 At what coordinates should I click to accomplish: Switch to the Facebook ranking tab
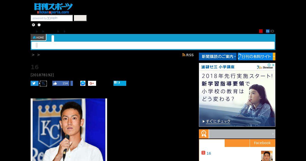(262, 143)
